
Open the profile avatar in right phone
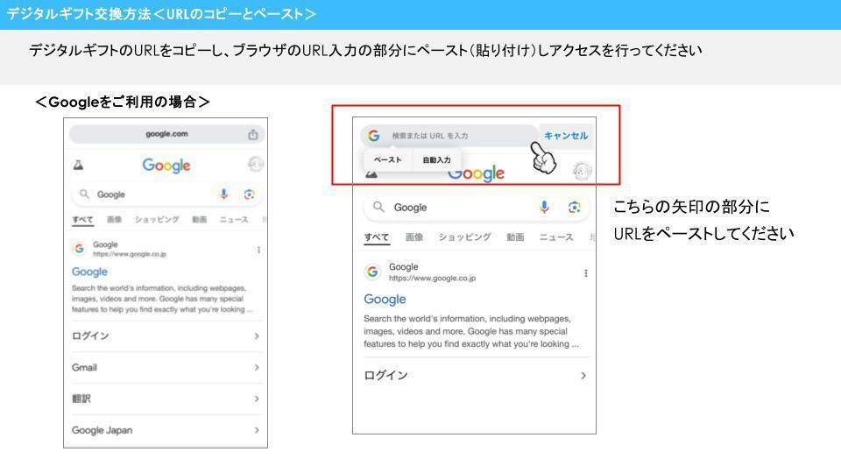click(x=582, y=171)
